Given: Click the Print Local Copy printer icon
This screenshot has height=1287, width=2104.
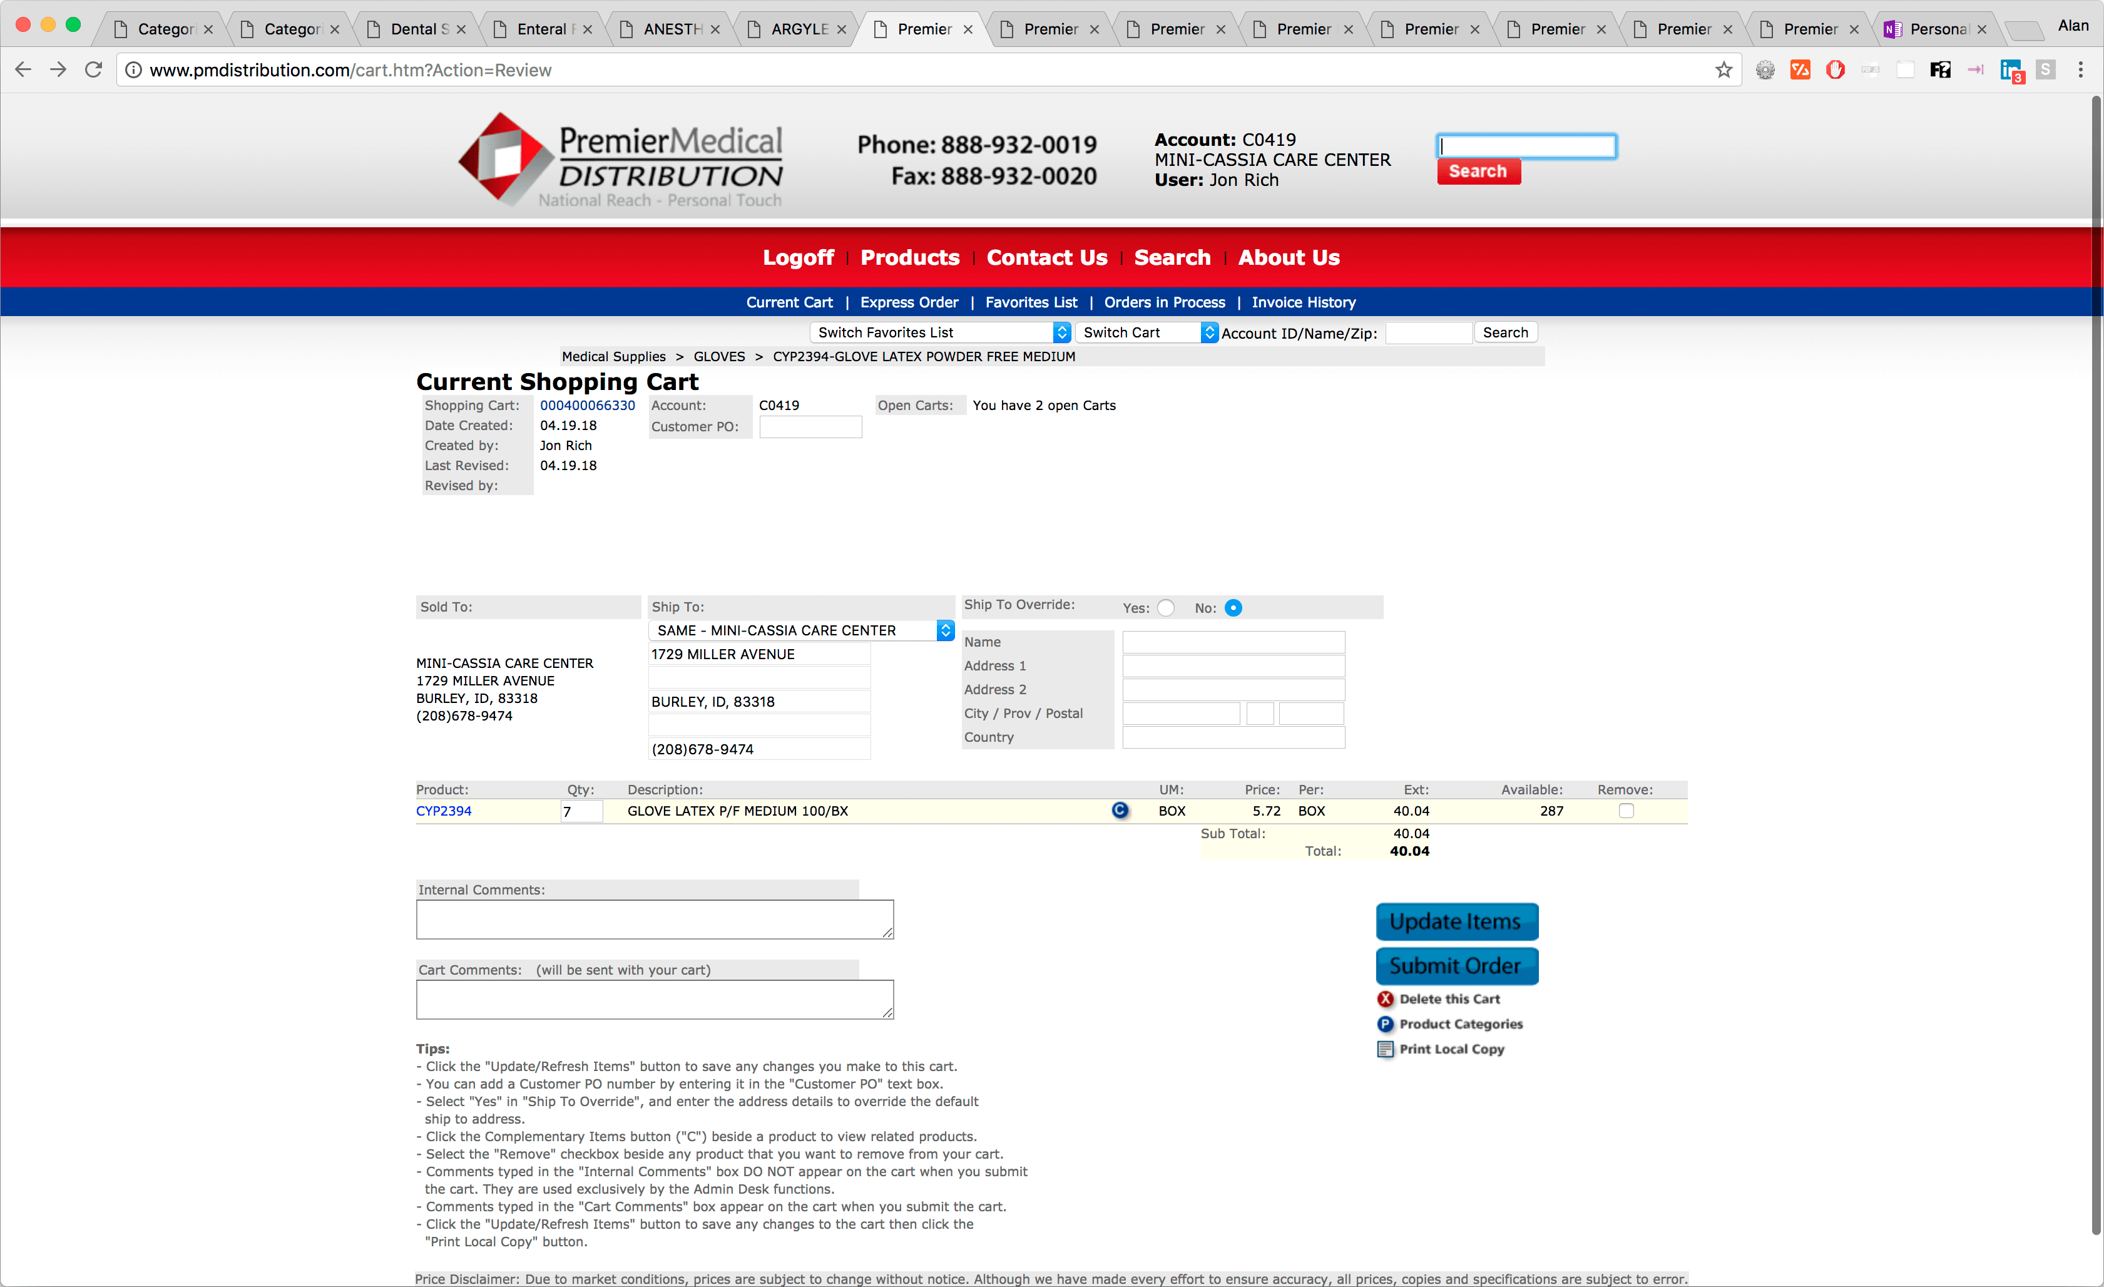Looking at the screenshot, I should pyautogui.click(x=1385, y=1049).
